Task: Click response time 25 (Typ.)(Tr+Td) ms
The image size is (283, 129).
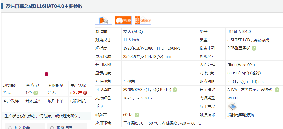Action: pyautogui.click(x=245, y=82)
